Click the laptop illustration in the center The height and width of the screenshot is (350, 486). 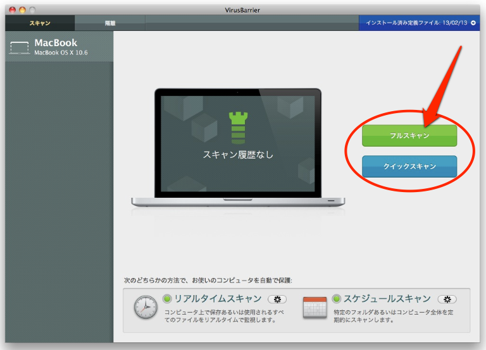click(238, 147)
